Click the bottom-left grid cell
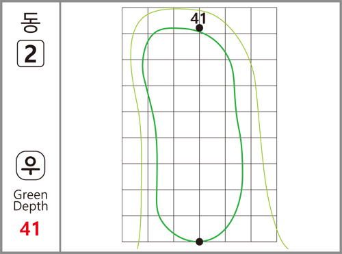This screenshot has height=254, width=342. click(x=135, y=229)
